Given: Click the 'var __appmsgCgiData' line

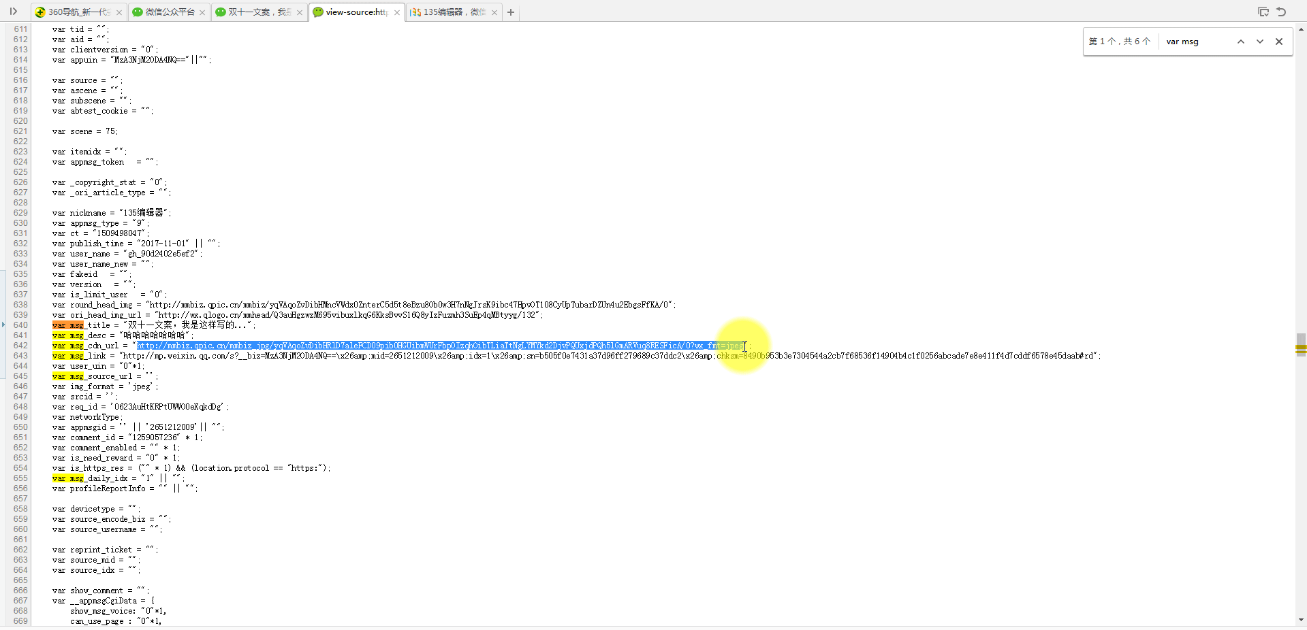Looking at the screenshot, I should 104,601.
